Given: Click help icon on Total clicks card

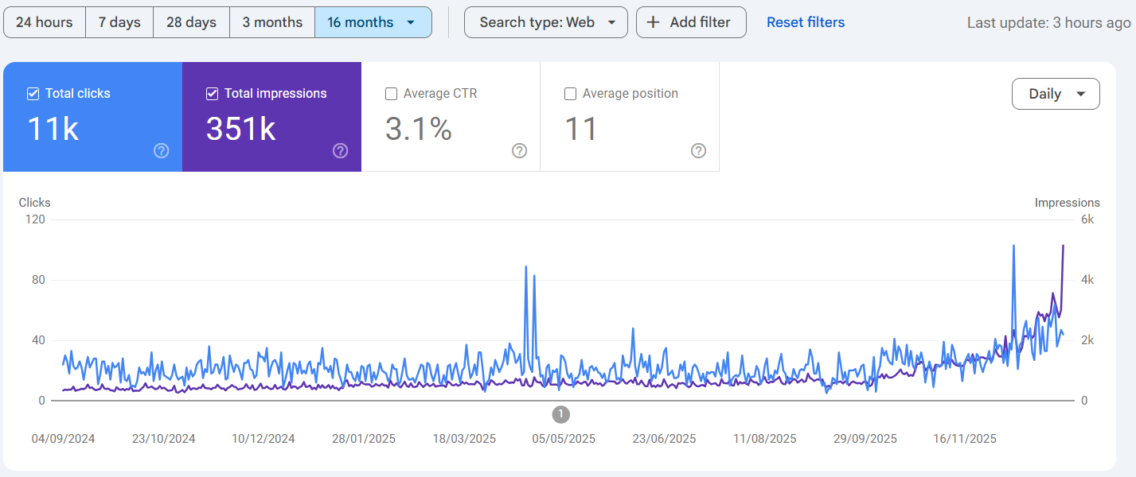Looking at the screenshot, I should [x=162, y=151].
